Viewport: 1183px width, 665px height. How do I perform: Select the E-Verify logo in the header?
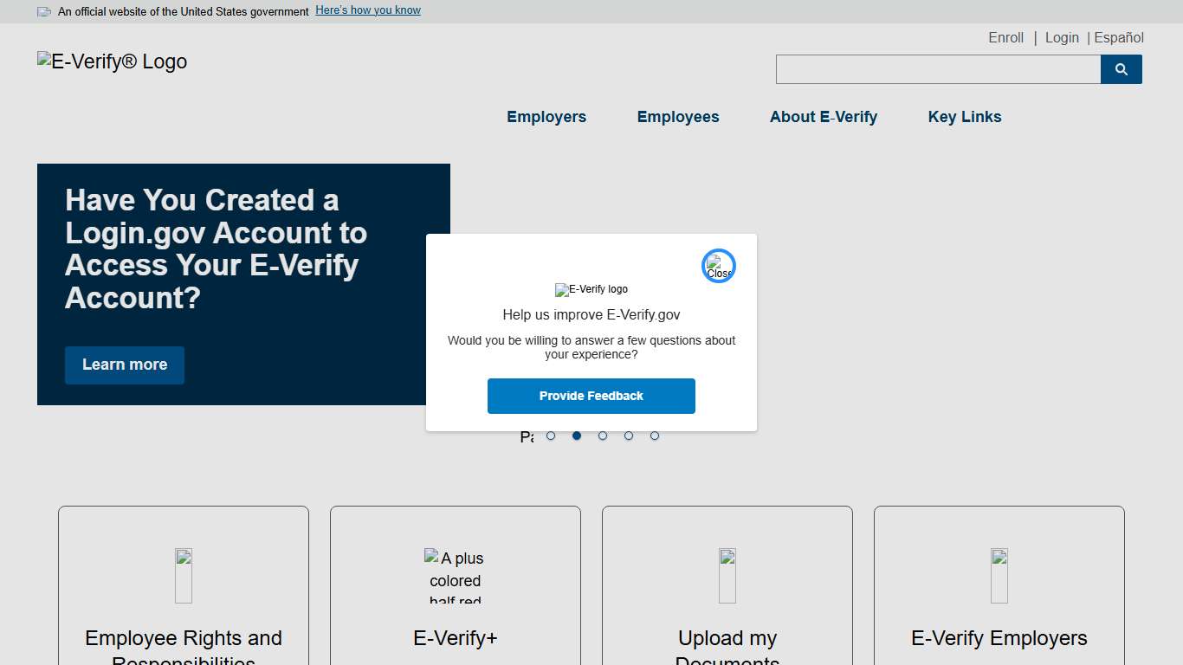(x=111, y=61)
